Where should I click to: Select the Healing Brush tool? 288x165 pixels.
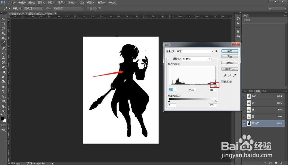point(3,48)
